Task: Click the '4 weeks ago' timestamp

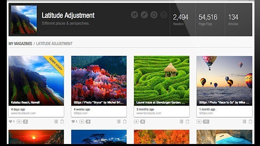Action: pyautogui.click(x=82, y=109)
